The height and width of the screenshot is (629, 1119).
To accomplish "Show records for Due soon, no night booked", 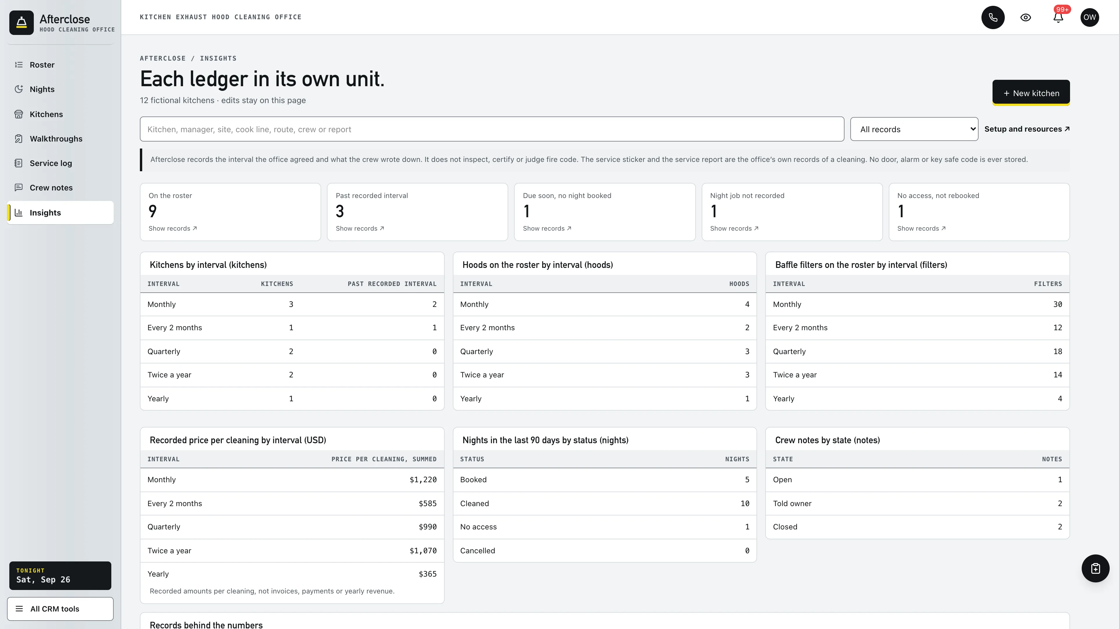I will click(547, 228).
